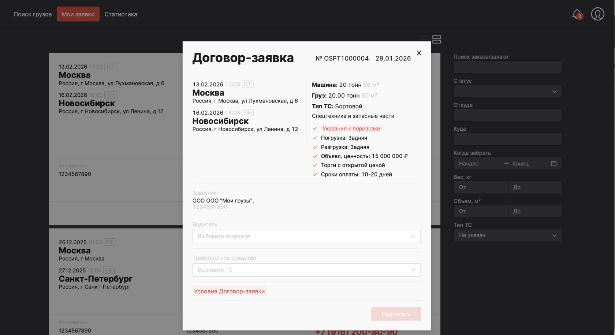Select the Мои заявки tab
The image size is (615, 335).
(78, 14)
